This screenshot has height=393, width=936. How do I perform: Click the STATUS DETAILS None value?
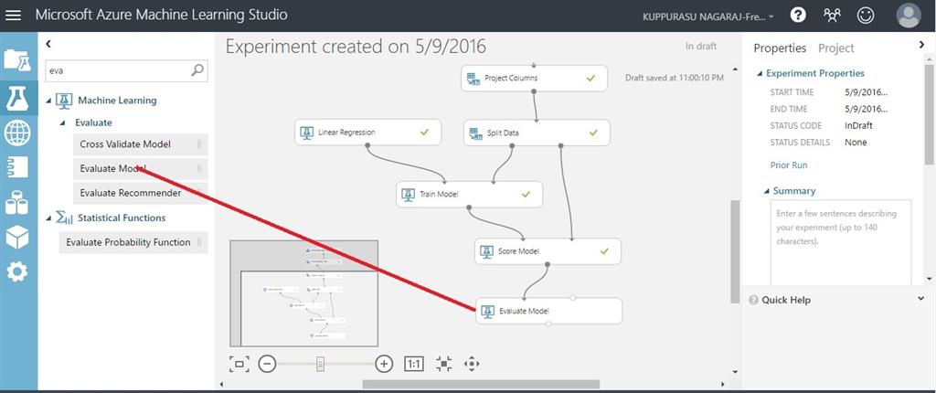(856, 143)
